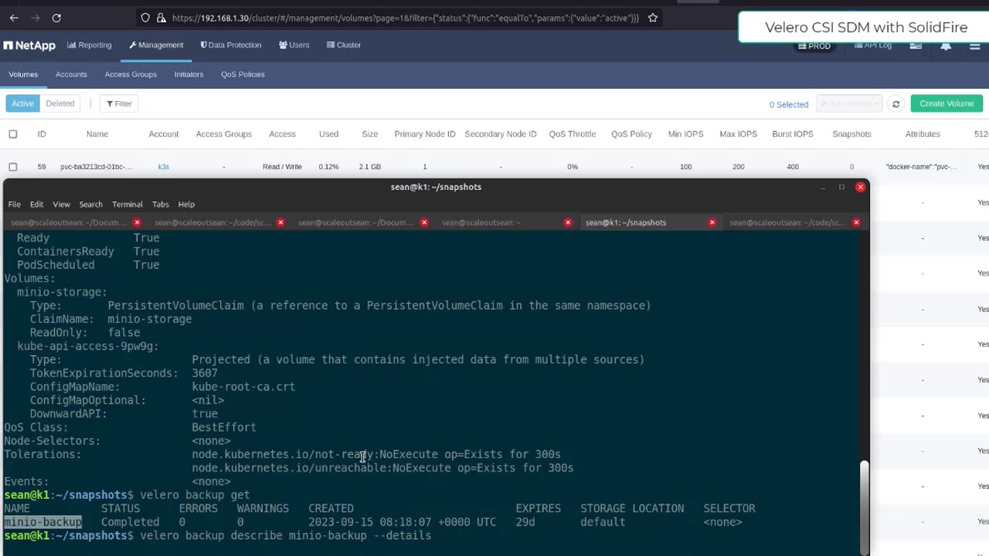The height and width of the screenshot is (556, 989).
Task: Go back with the browser back arrow
Action: point(14,18)
